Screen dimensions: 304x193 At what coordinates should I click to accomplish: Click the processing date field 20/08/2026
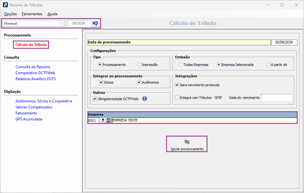284,42
